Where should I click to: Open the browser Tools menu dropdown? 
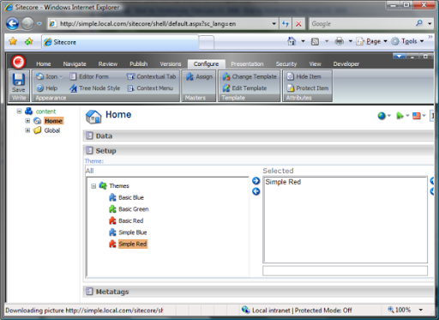407,41
